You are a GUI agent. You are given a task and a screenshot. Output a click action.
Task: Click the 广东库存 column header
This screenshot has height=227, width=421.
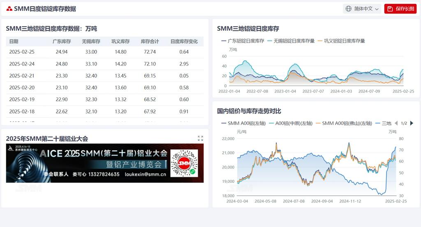tap(62, 41)
